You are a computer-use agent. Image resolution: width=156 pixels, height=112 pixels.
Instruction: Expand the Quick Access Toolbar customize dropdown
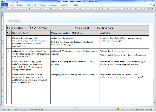click(x=18, y=2)
